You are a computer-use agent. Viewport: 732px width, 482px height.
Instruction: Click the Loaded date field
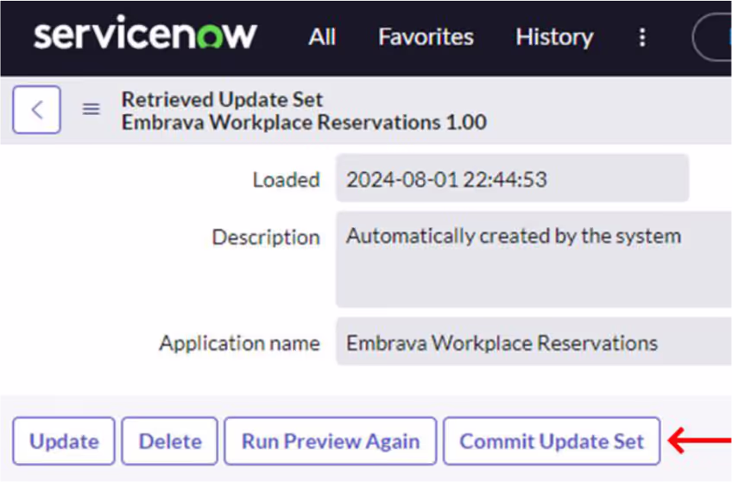coord(512,179)
